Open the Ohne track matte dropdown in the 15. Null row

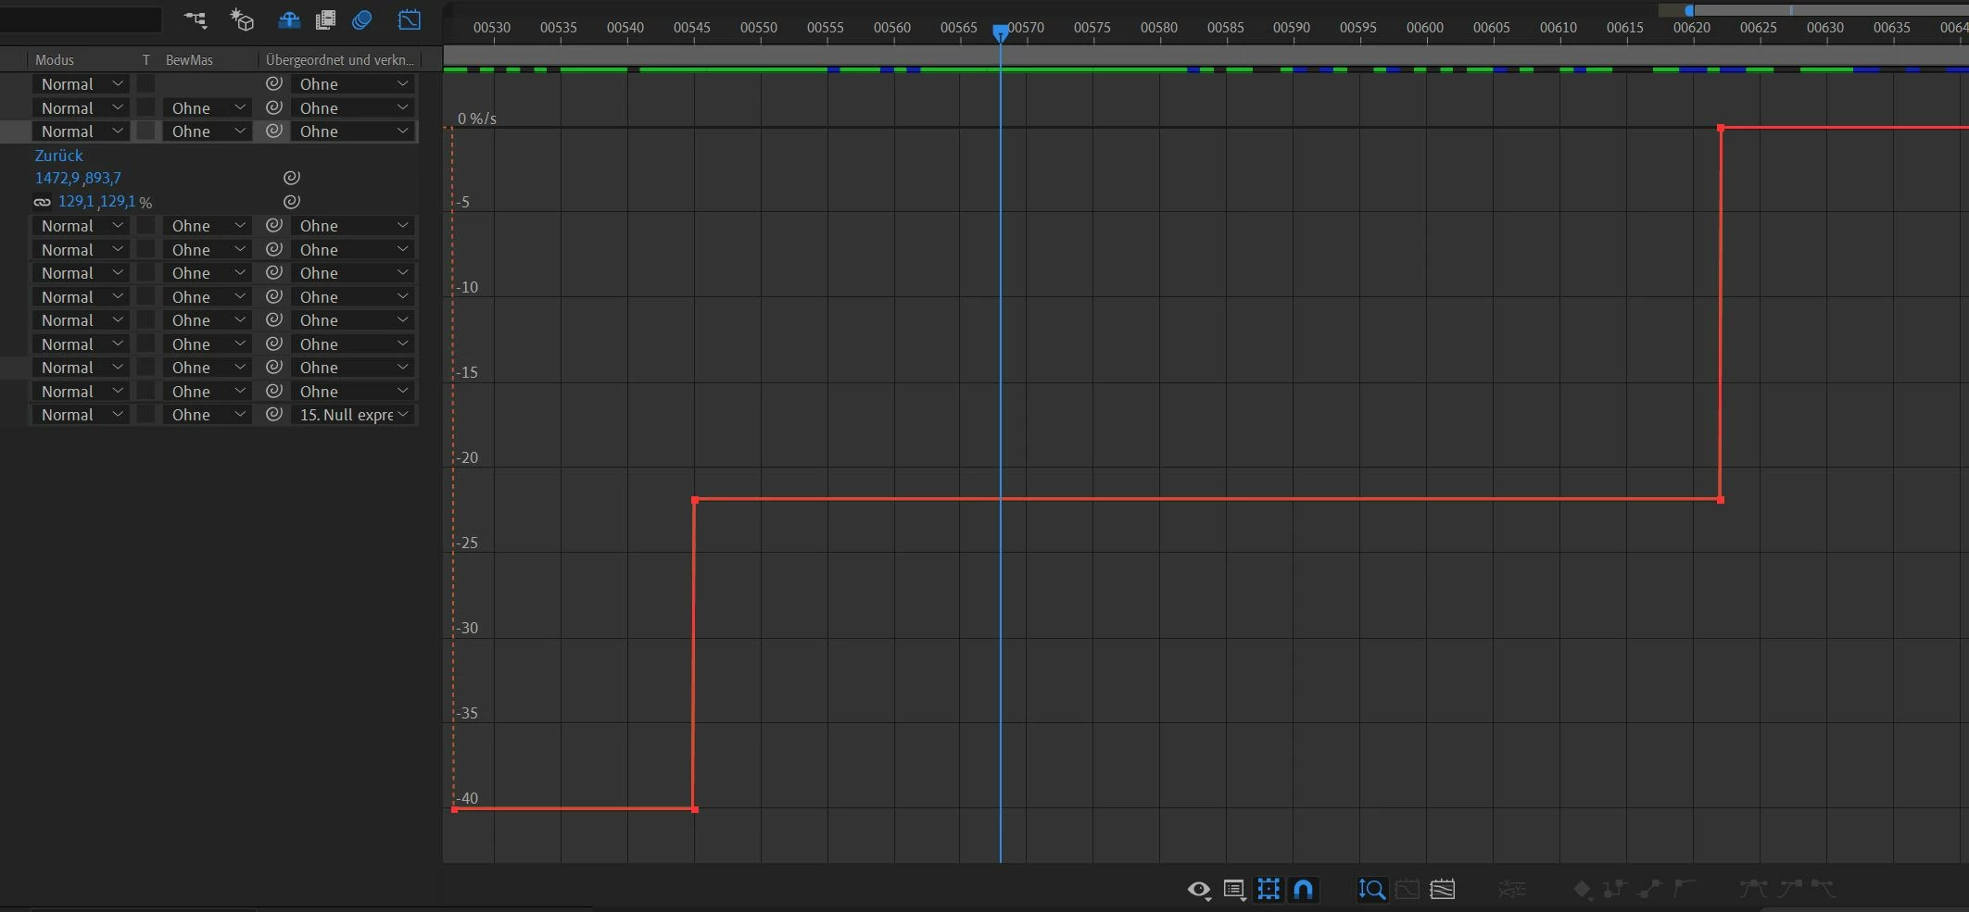point(208,415)
